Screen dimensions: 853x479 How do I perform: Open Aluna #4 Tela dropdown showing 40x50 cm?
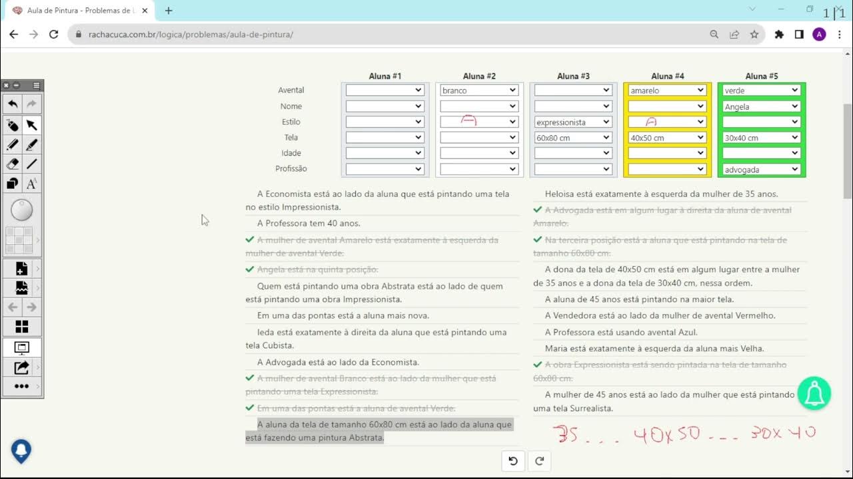[667, 138]
